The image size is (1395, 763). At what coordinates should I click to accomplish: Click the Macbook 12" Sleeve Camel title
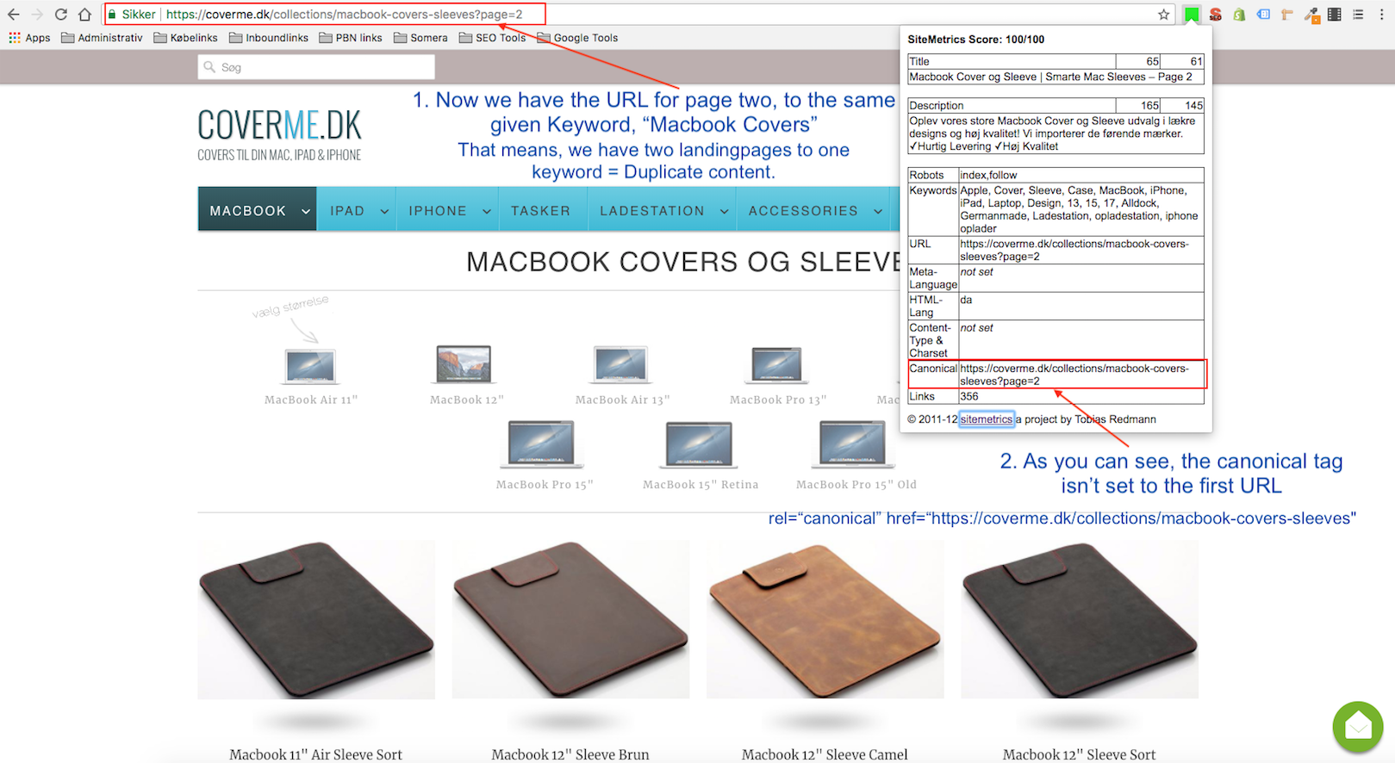pos(825,754)
